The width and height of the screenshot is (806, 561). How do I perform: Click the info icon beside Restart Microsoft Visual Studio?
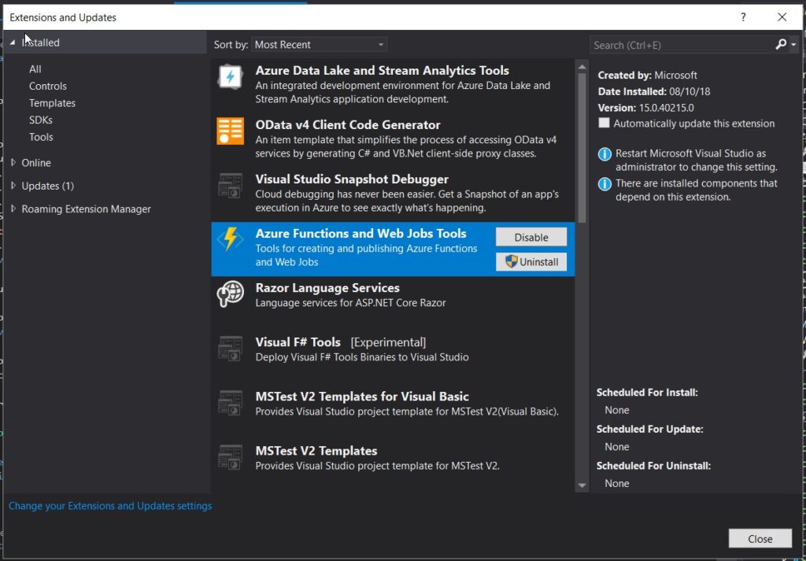pos(604,154)
